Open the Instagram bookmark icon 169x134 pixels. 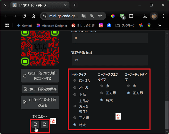click(x=101, y=25)
